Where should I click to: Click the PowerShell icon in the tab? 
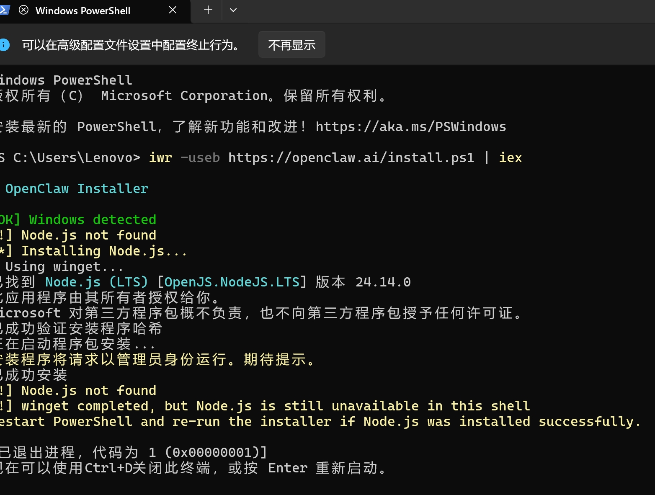[4, 10]
